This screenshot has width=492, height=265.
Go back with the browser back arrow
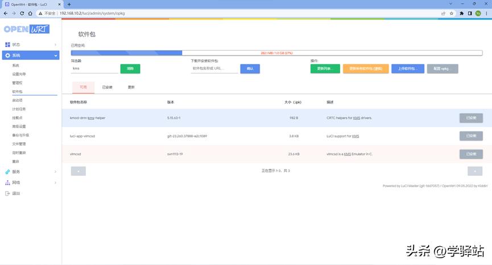click(5, 13)
